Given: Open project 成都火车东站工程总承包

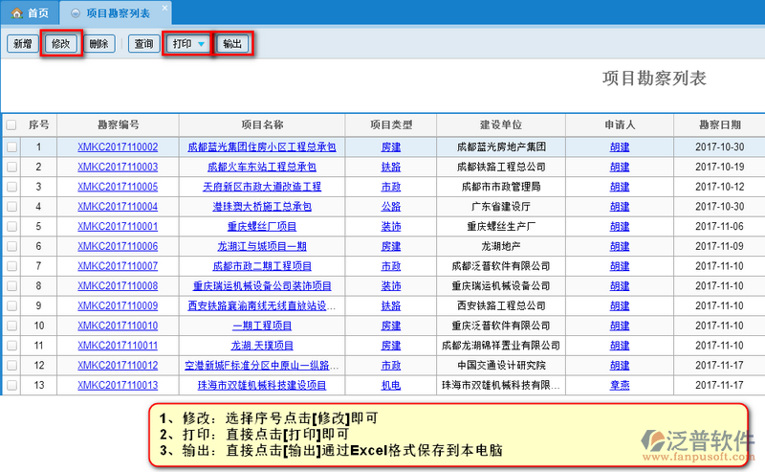Looking at the screenshot, I should coord(261,168).
